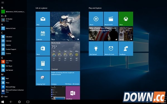Jump using the '&' letter header

click(x=2, y=8)
